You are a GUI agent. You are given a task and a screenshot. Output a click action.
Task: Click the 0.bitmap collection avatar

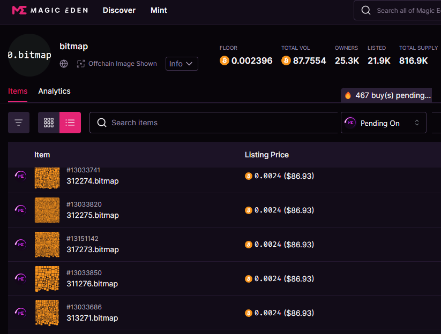click(29, 55)
